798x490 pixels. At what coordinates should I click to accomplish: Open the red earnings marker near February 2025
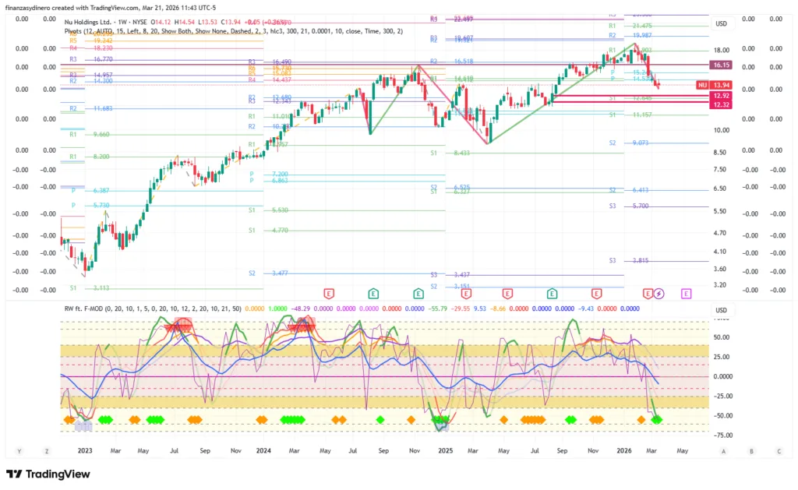pos(463,294)
